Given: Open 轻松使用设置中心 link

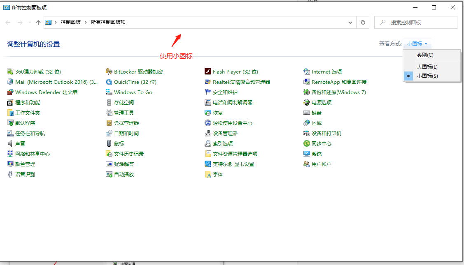Looking at the screenshot, I should [233, 123].
